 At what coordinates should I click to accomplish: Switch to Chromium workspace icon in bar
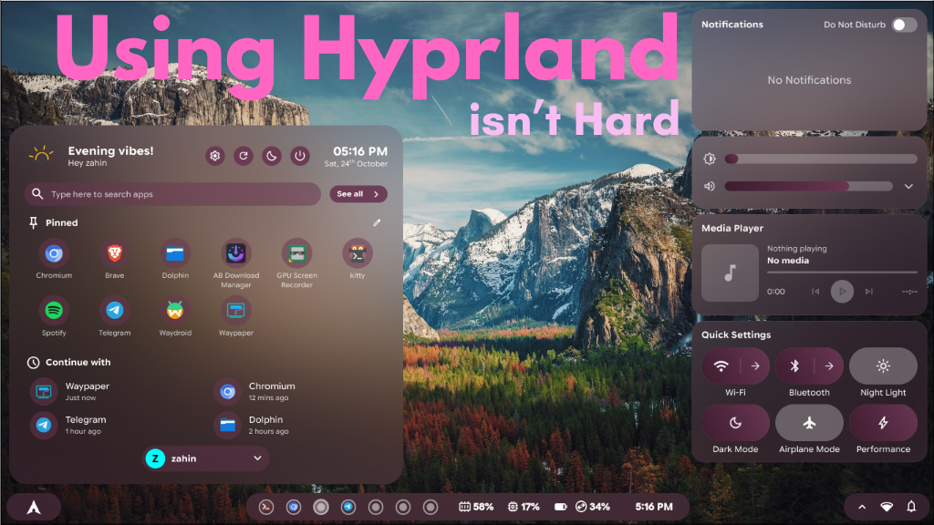(x=294, y=507)
